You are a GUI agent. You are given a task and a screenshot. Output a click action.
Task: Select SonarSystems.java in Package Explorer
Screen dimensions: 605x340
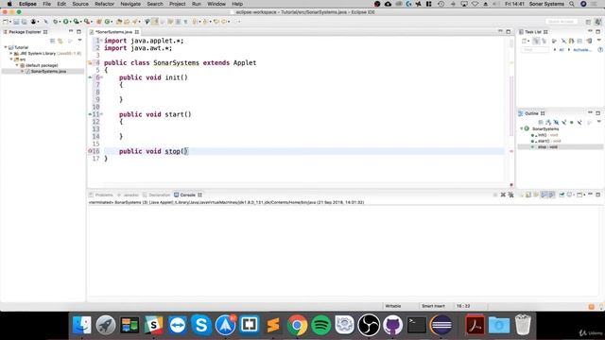(46, 72)
